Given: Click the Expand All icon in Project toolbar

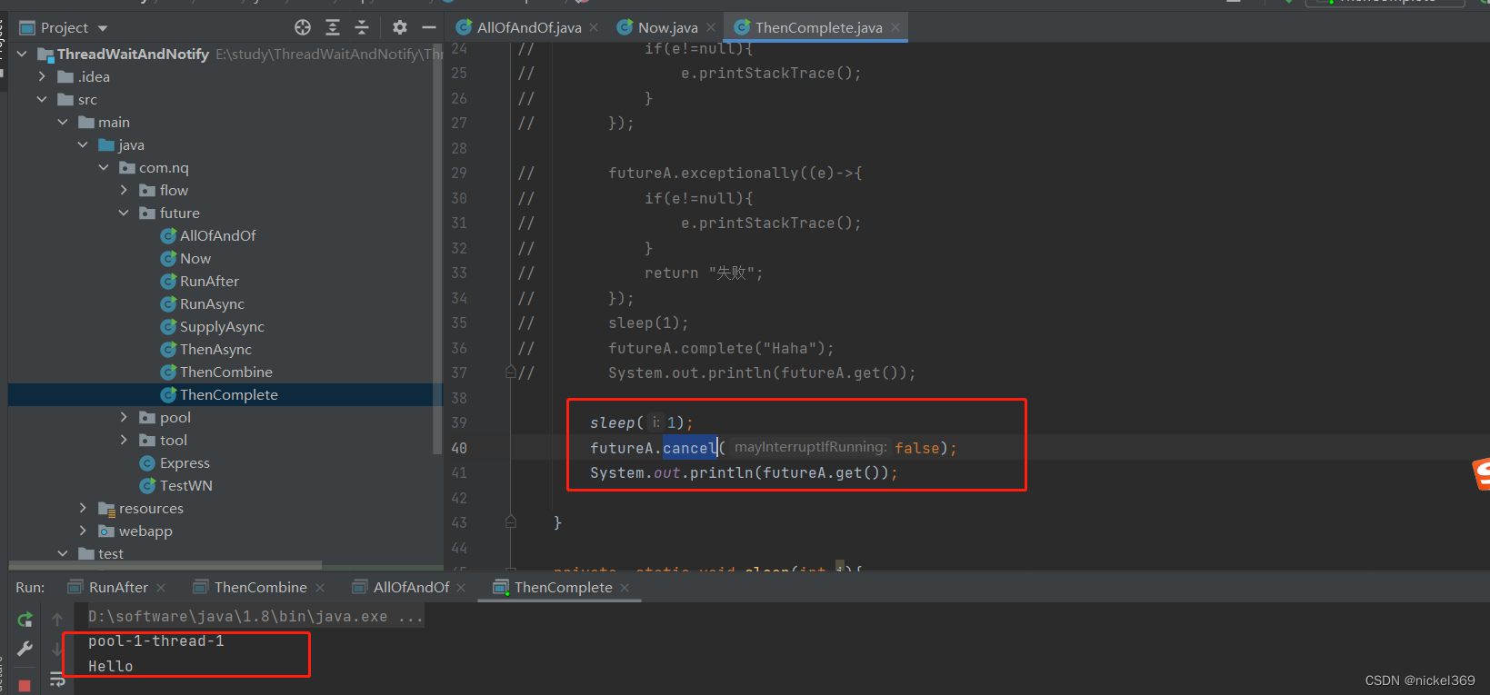Looking at the screenshot, I should [333, 27].
